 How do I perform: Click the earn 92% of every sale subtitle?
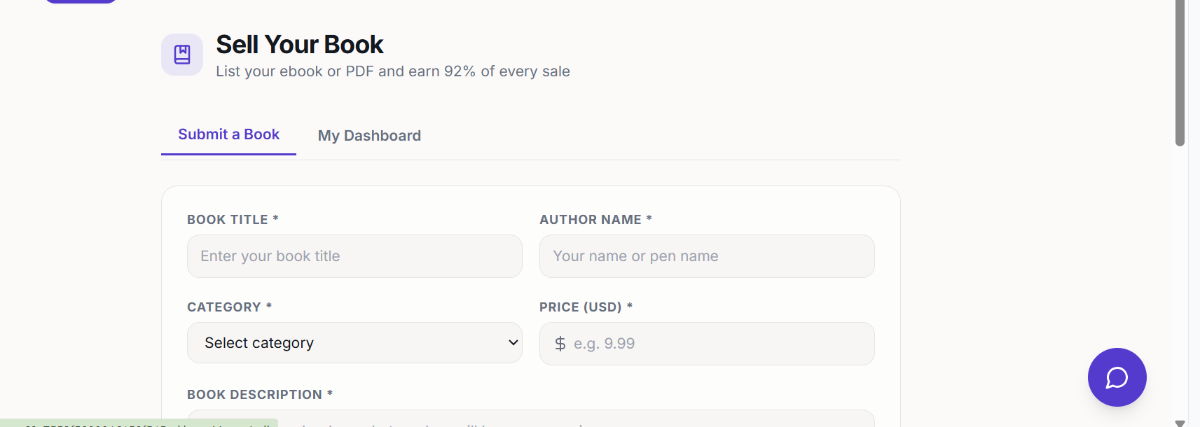click(392, 71)
